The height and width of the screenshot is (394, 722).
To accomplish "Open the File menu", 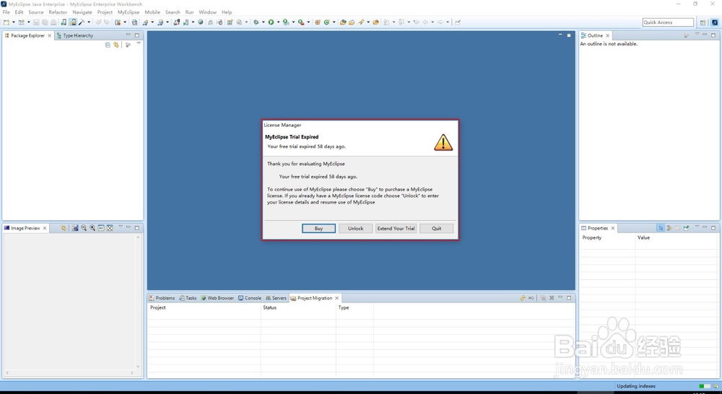I will pos(6,12).
